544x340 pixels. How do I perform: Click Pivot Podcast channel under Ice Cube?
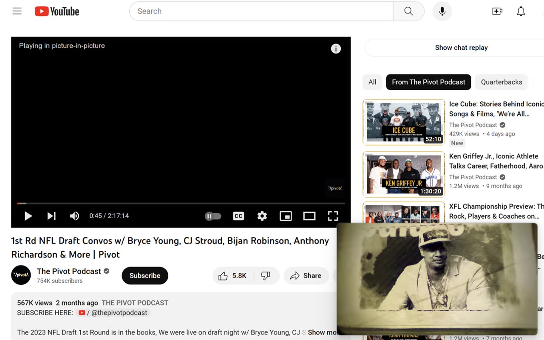[x=473, y=125]
